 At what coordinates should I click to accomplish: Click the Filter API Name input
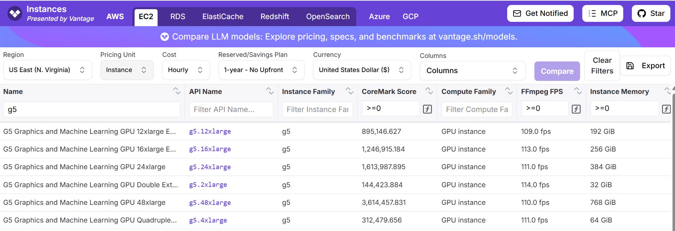click(231, 109)
